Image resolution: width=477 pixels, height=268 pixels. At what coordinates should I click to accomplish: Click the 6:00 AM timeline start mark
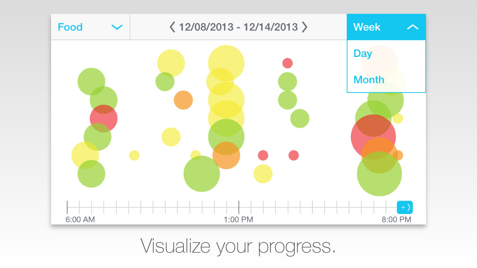click(x=67, y=207)
